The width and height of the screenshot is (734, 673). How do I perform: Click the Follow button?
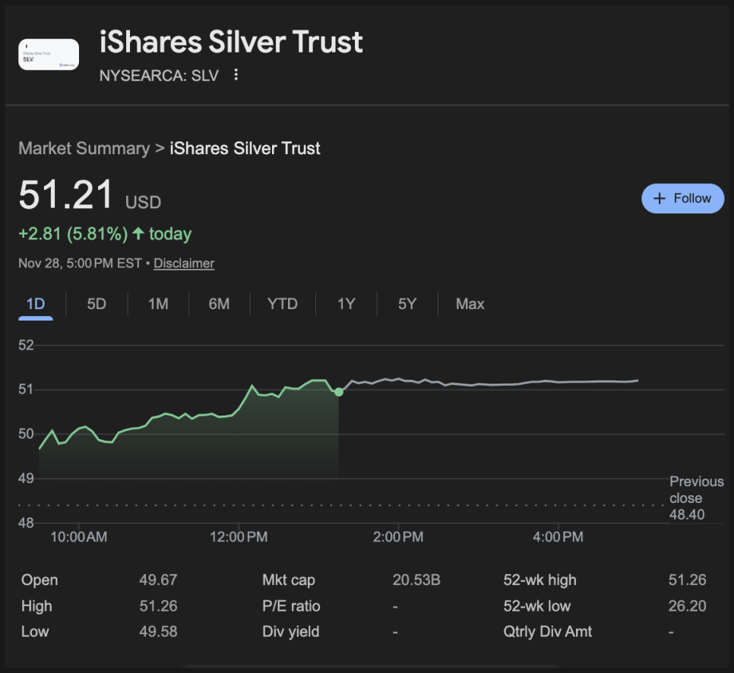(682, 198)
